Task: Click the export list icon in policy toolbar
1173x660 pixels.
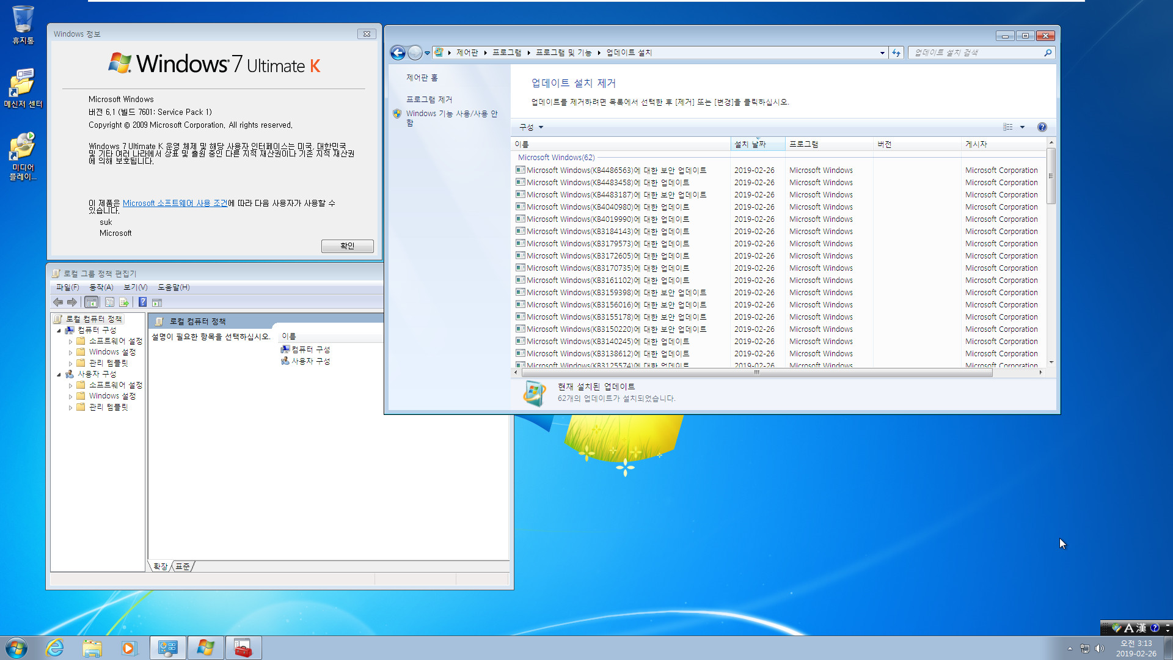Action: click(124, 302)
